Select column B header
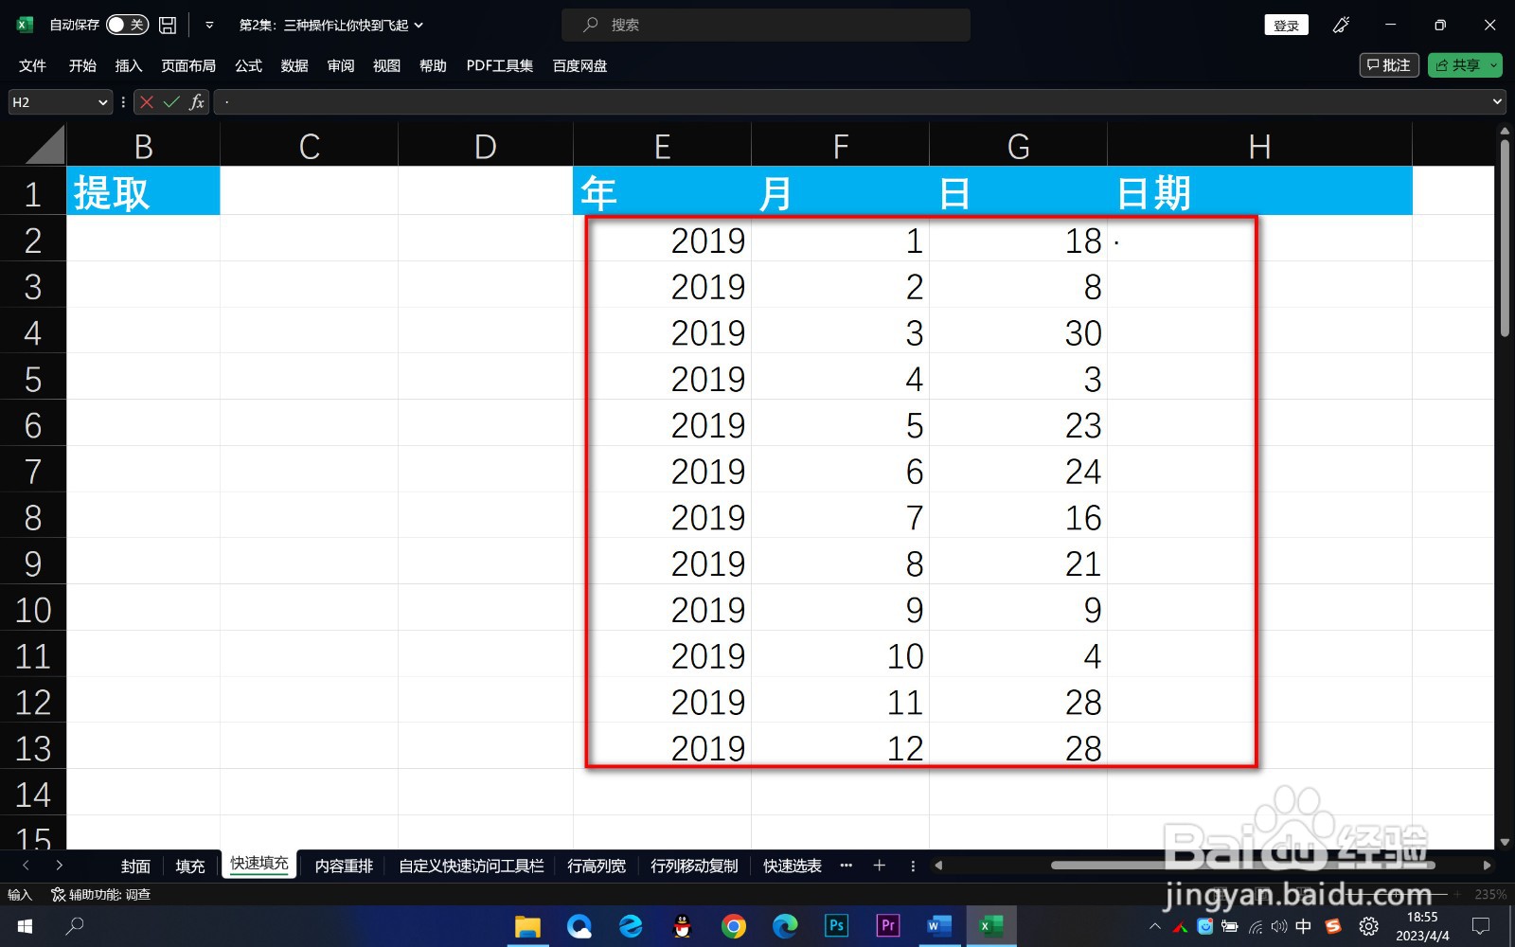The image size is (1515, 947). pyautogui.click(x=143, y=146)
